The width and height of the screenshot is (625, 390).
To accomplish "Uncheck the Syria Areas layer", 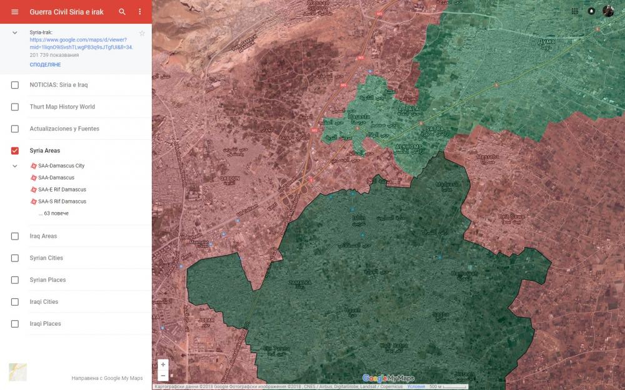I will (x=15, y=150).
